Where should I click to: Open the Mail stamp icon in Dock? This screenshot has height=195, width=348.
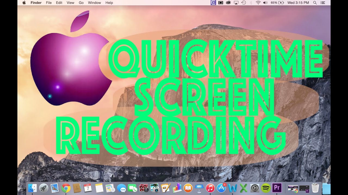[x=55, y=188]
